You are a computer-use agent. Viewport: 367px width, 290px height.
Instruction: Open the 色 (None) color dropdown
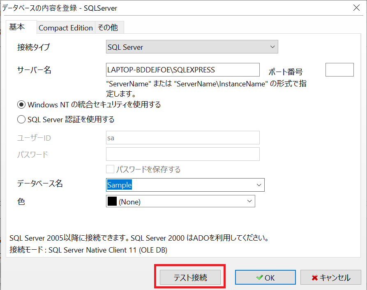[180, 202]
